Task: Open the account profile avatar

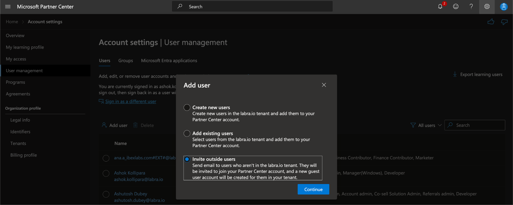Action: click(504, 6)
